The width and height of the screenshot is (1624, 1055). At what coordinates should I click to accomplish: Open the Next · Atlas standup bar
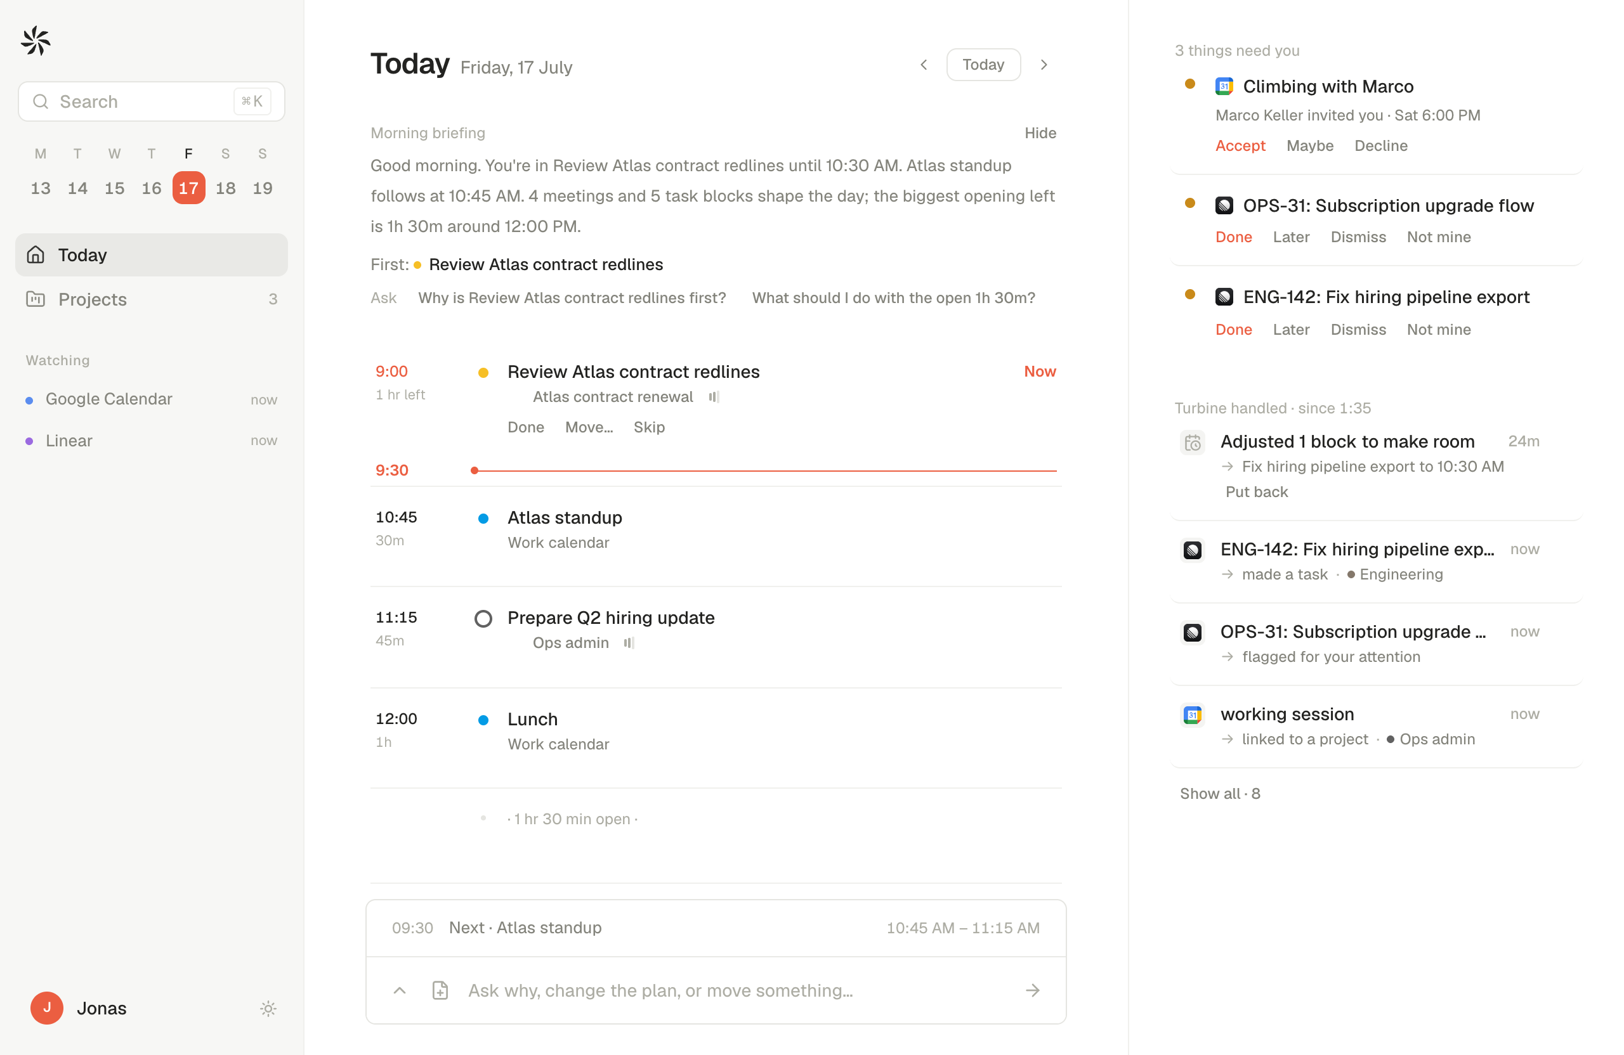click(x=716, y=928)
